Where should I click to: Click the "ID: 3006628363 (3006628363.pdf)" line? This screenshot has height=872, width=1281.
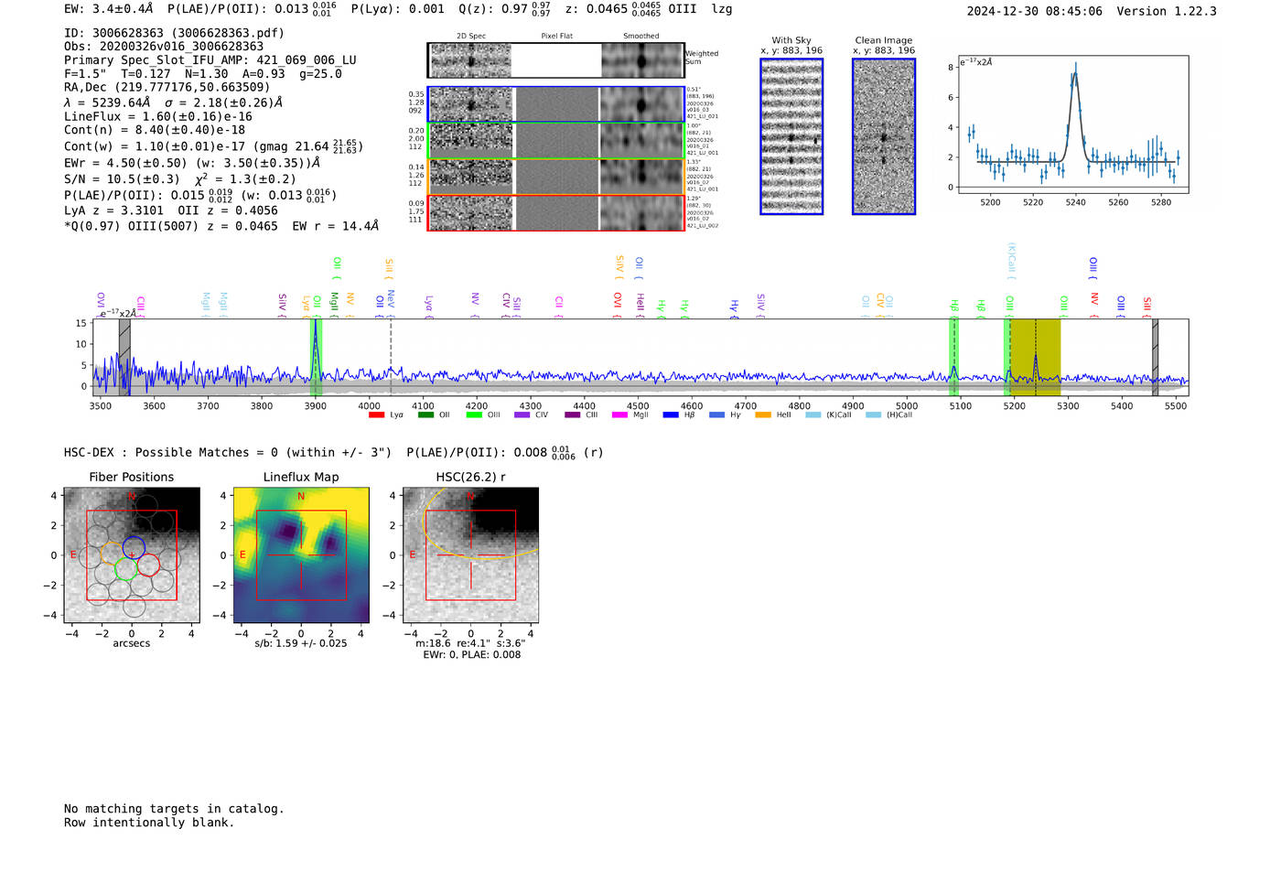174,33
